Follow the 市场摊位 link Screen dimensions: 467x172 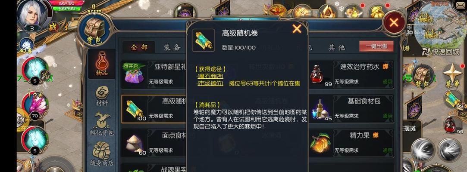(x=210, y=83)
